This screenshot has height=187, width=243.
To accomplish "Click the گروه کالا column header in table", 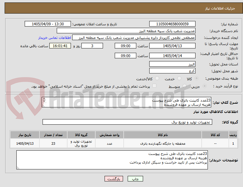I will coord(81,135).
